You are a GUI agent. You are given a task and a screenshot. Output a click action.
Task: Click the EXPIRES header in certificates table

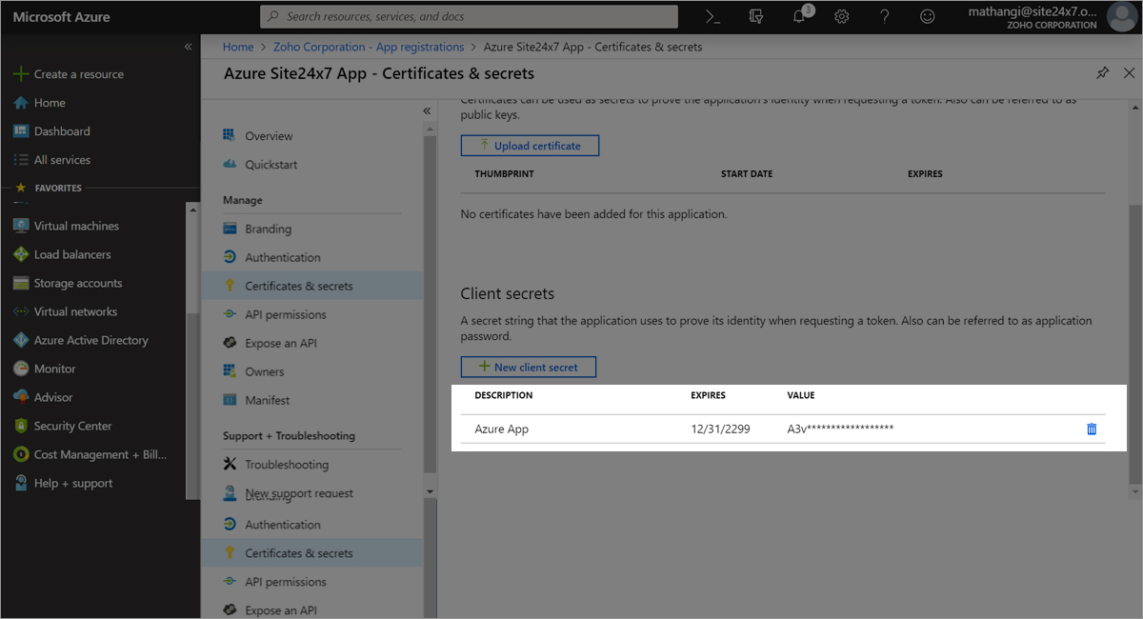pyautogui.click(x=925, y=174)
